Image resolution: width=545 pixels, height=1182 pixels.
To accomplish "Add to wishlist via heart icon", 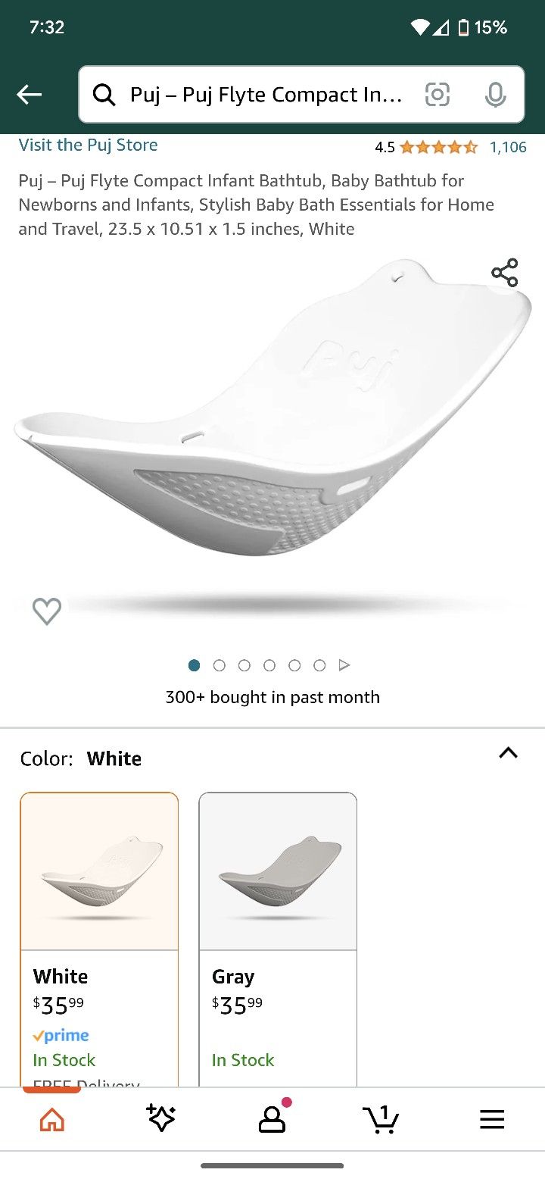I will coord(47,611).
